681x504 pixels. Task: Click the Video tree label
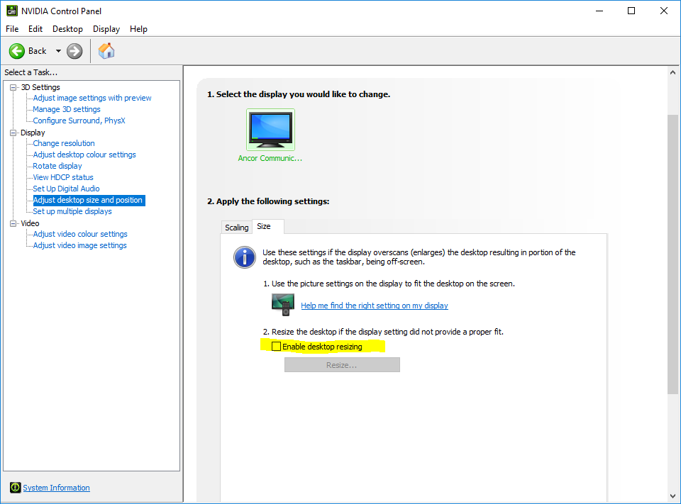[x=30, y=223]
